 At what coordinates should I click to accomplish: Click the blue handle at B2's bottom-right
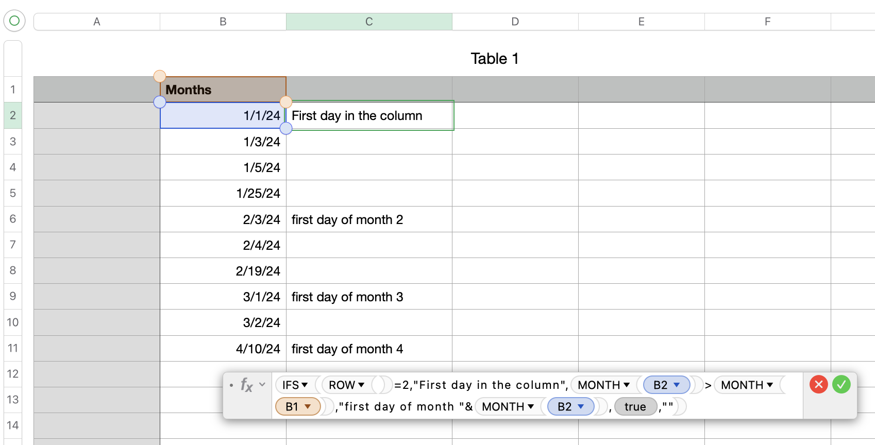click(286, 128)
